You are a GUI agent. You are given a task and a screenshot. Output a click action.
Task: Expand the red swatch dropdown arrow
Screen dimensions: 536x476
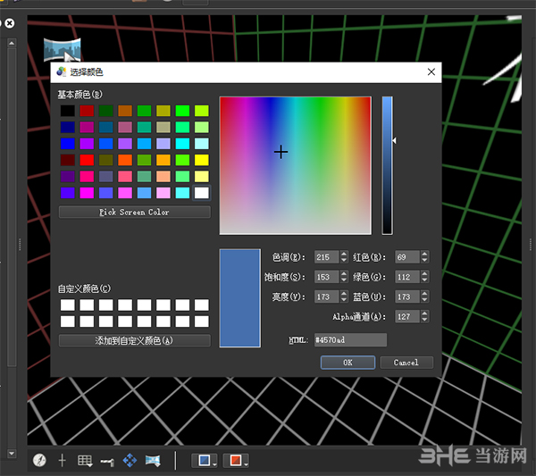tap(246, 463)
